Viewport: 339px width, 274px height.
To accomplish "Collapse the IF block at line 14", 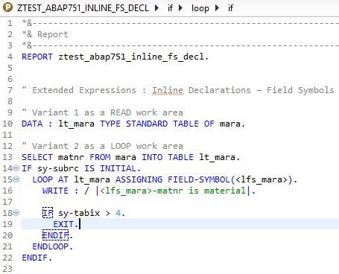I will tap(16, 168).
